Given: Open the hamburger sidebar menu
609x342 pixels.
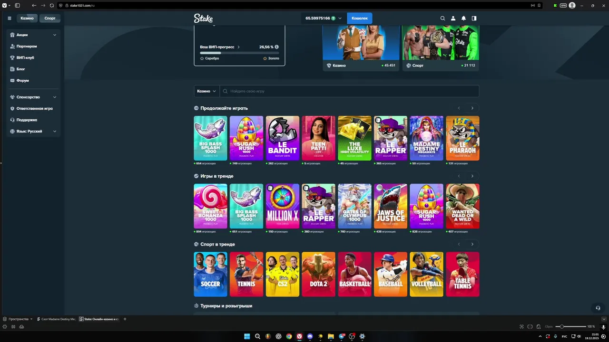Looking at the screenshot, I should click(x=10, y=18).
